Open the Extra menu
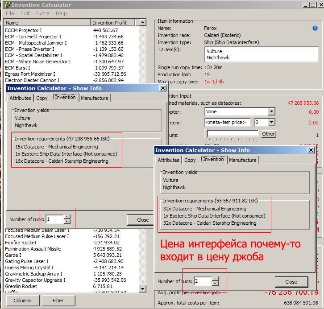The image size is (324, 309). click(x=43, y=13)
